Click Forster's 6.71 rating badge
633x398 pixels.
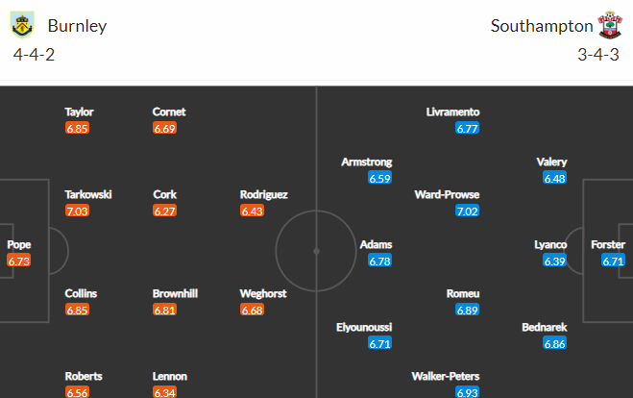click(613, 261)
